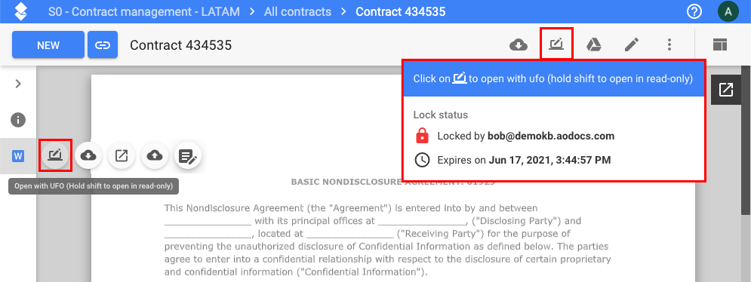Image resolution: width=751 pixels, height=282 pixels.
Task: Open the attachment in a new tab
Action: tap(122, 155)
